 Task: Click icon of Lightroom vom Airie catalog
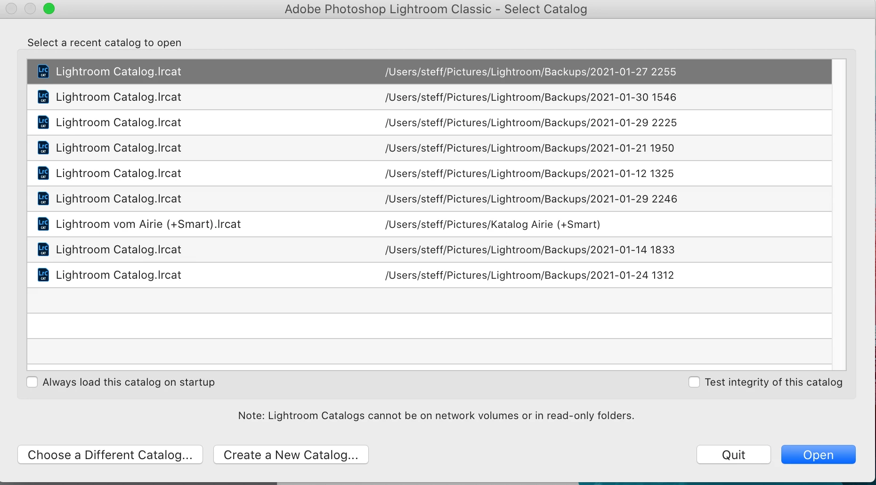pos(43,224)
